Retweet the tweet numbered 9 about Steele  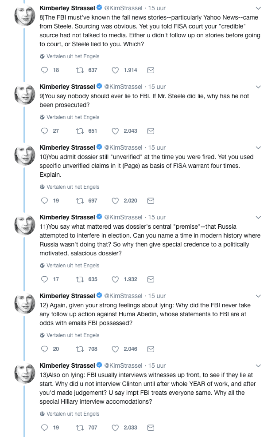click(80, 131)
